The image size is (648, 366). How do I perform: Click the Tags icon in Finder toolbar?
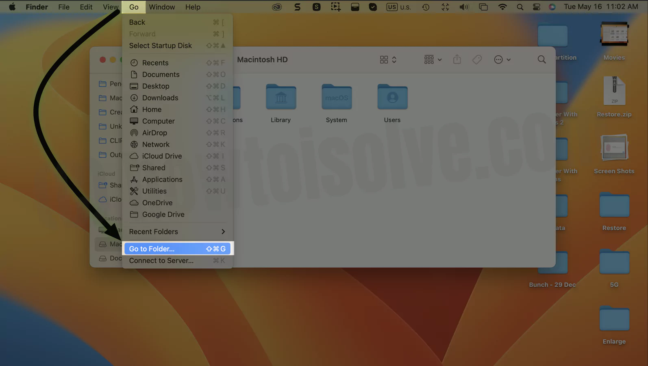(477, 60)
